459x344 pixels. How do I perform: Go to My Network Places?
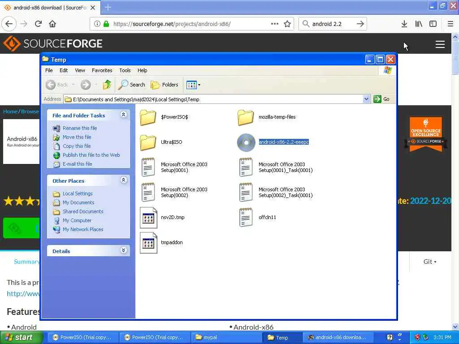pyautogui.click(x=83, y=230)
